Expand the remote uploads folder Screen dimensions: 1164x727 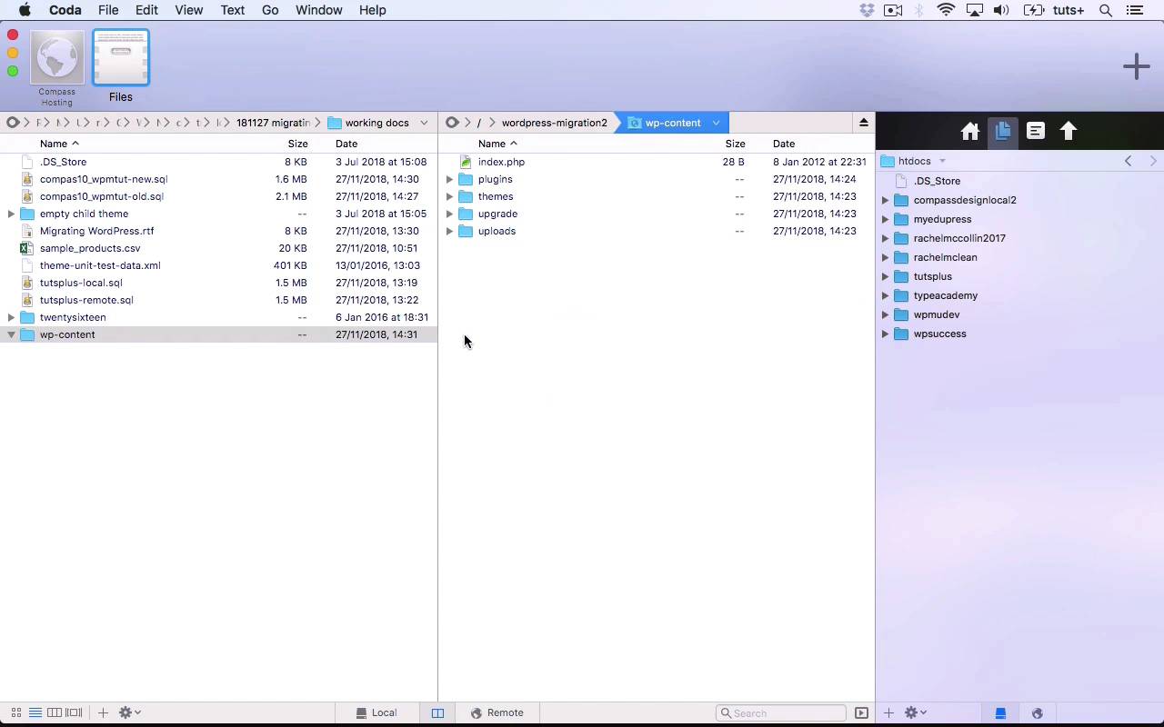449,231
